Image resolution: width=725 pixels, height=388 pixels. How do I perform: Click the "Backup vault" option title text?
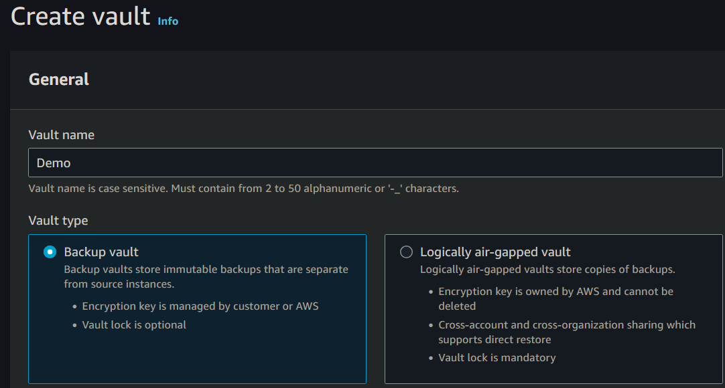coord(101,252)
